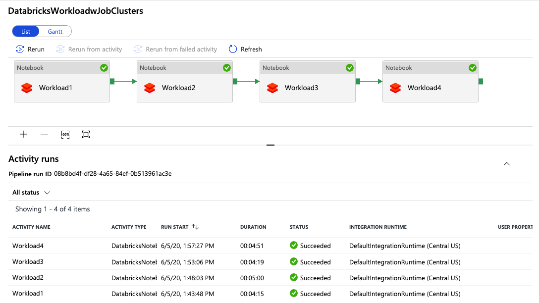
Task: Switch to the List view
Action: [x=26, y=32]
